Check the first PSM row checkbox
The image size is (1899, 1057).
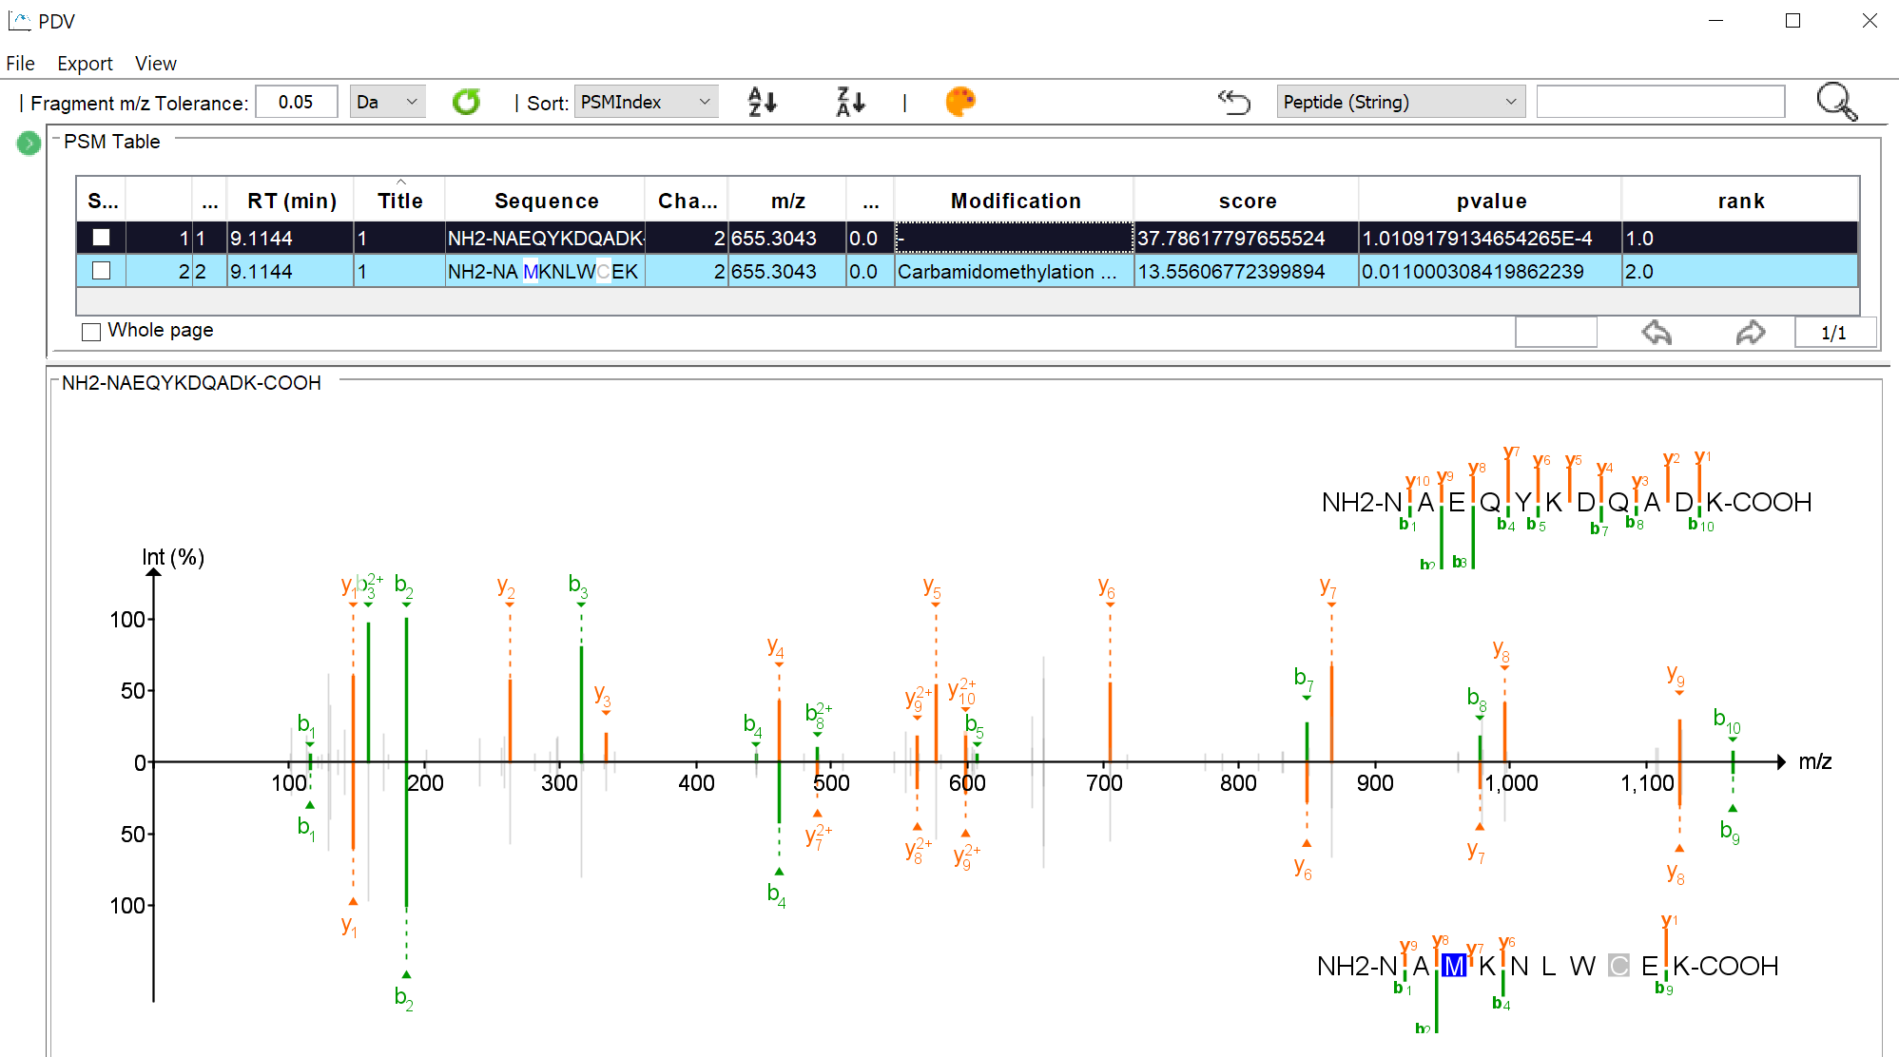(x=101, y=238)
